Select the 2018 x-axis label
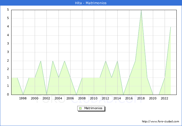The image size is (182, 126). [141, 98]
